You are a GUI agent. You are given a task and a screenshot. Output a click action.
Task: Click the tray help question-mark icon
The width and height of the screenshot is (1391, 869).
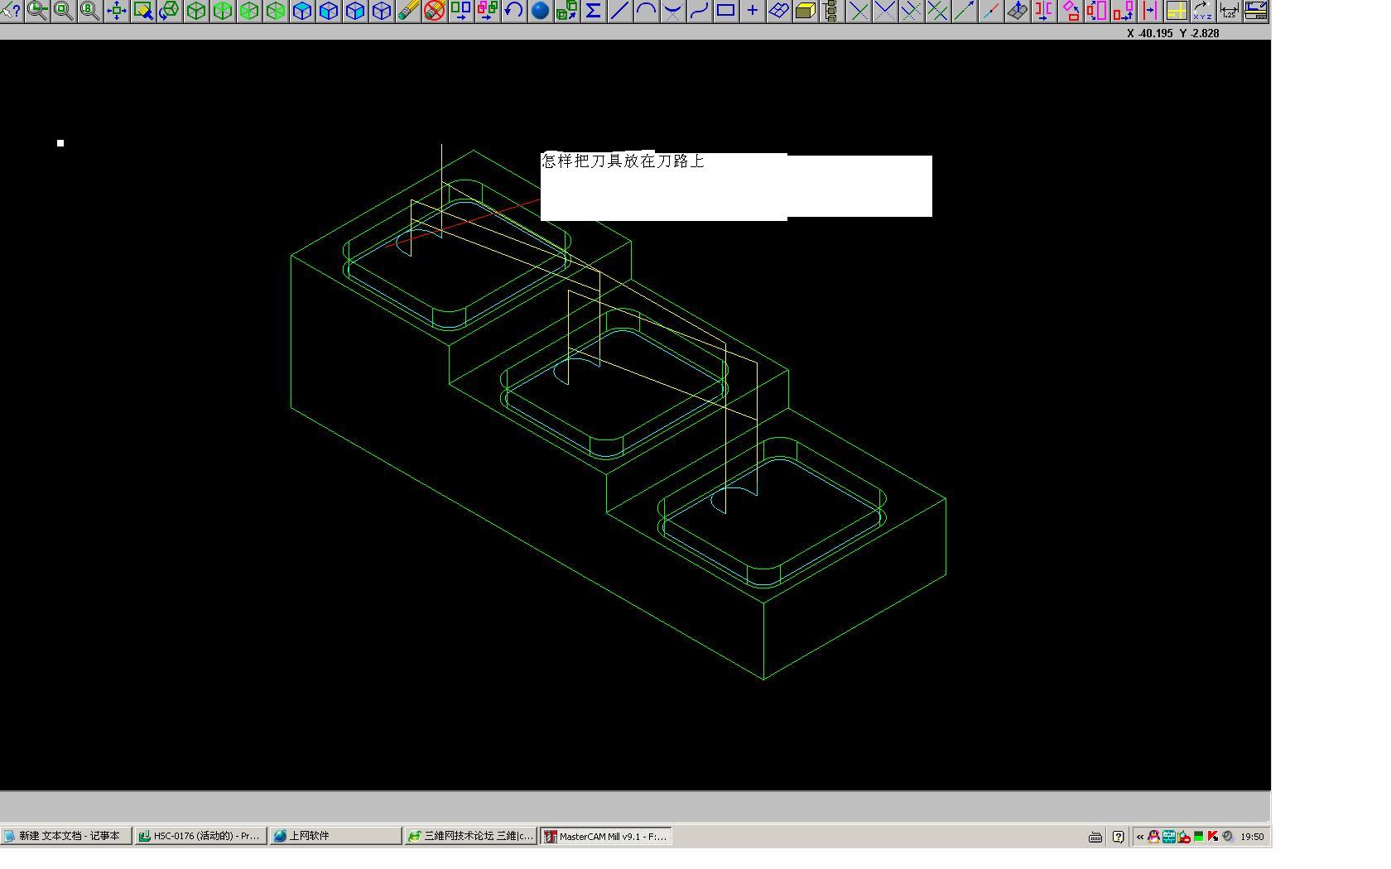click(1119, 837)
